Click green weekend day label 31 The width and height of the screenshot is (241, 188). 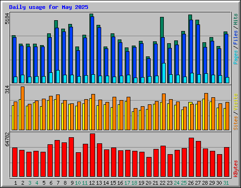226,183
